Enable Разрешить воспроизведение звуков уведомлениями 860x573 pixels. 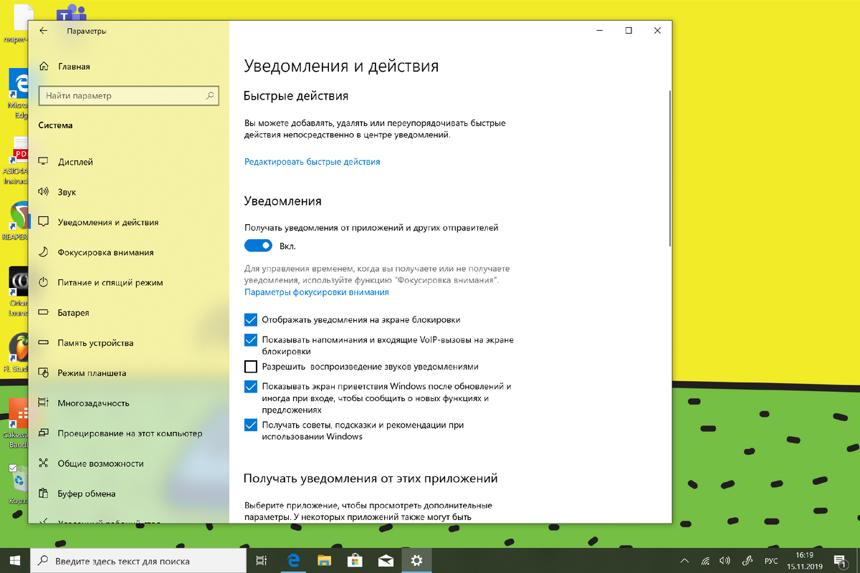[x=251, y=367]
